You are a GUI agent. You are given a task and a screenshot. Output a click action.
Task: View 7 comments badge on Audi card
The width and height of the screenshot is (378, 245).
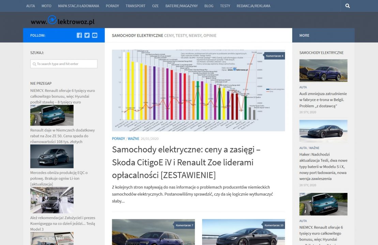click(184, 225)
